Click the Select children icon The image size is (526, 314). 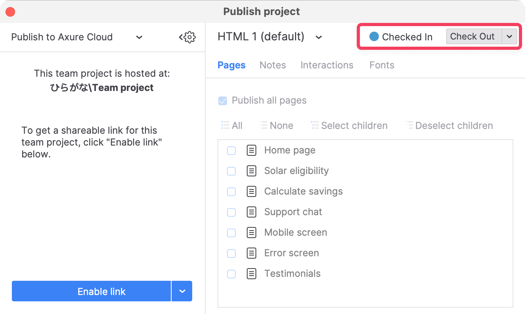[x=315, y=126]
